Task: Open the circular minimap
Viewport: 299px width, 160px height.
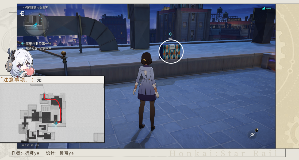Action: (x=36, y=24)
